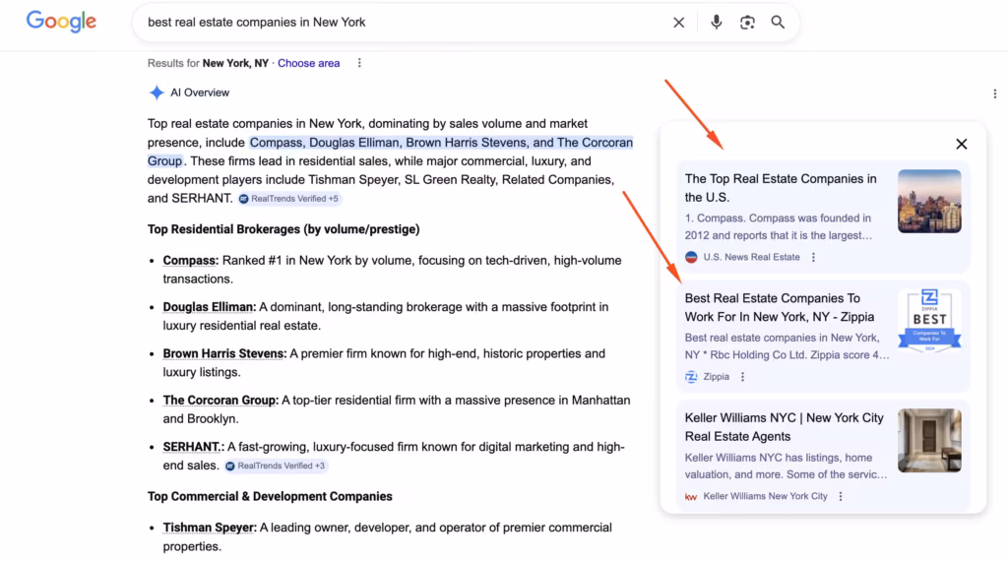Clear the search box text

678,23
